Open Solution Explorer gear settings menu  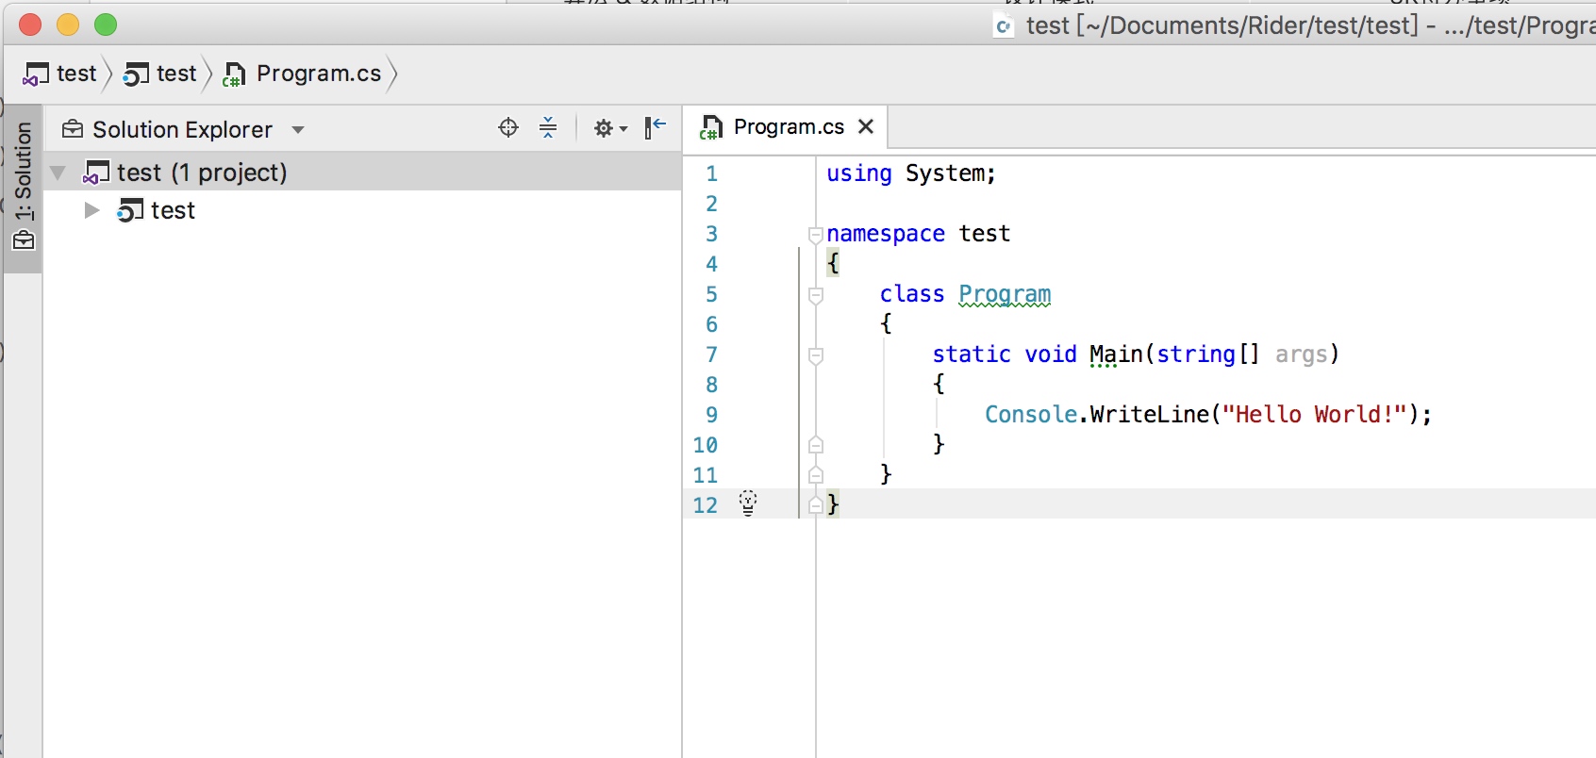(610, 128)
